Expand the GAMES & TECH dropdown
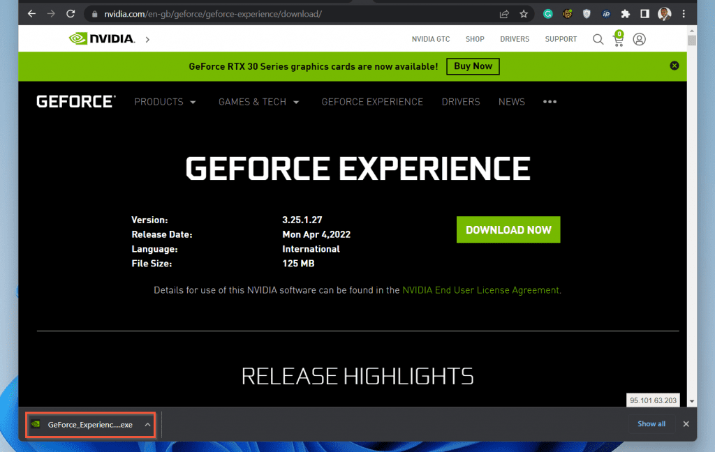The height and width of the screenshot is (452, 715). 258,102
